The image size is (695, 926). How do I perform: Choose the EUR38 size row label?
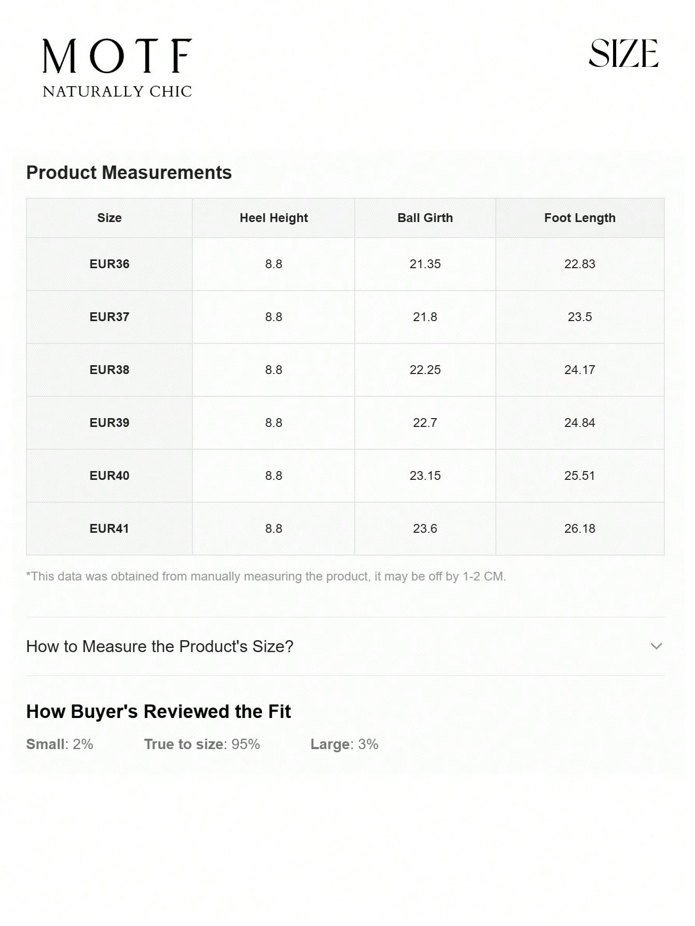[109, 370]
